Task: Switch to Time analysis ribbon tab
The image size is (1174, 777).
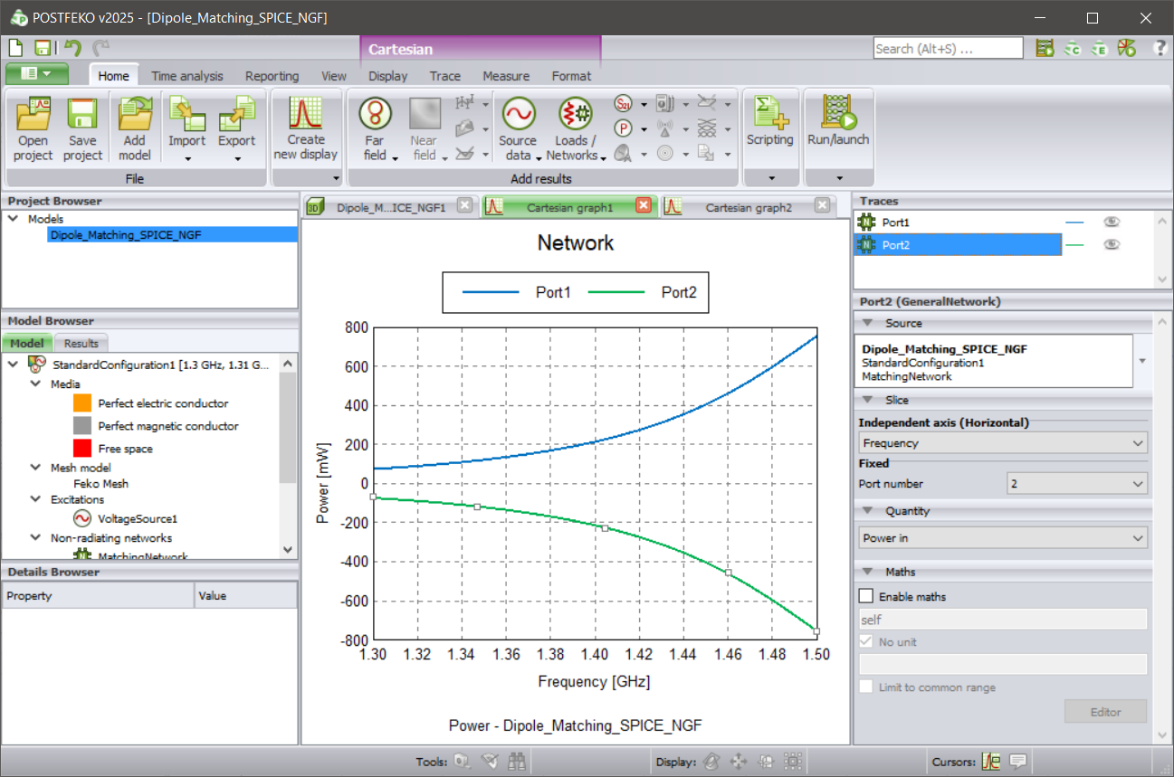Action: coord(186,76)
